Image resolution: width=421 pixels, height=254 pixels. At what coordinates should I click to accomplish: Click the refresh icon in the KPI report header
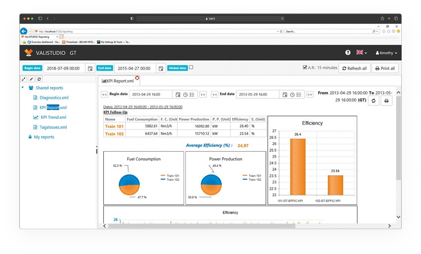(x=374, y=101)
